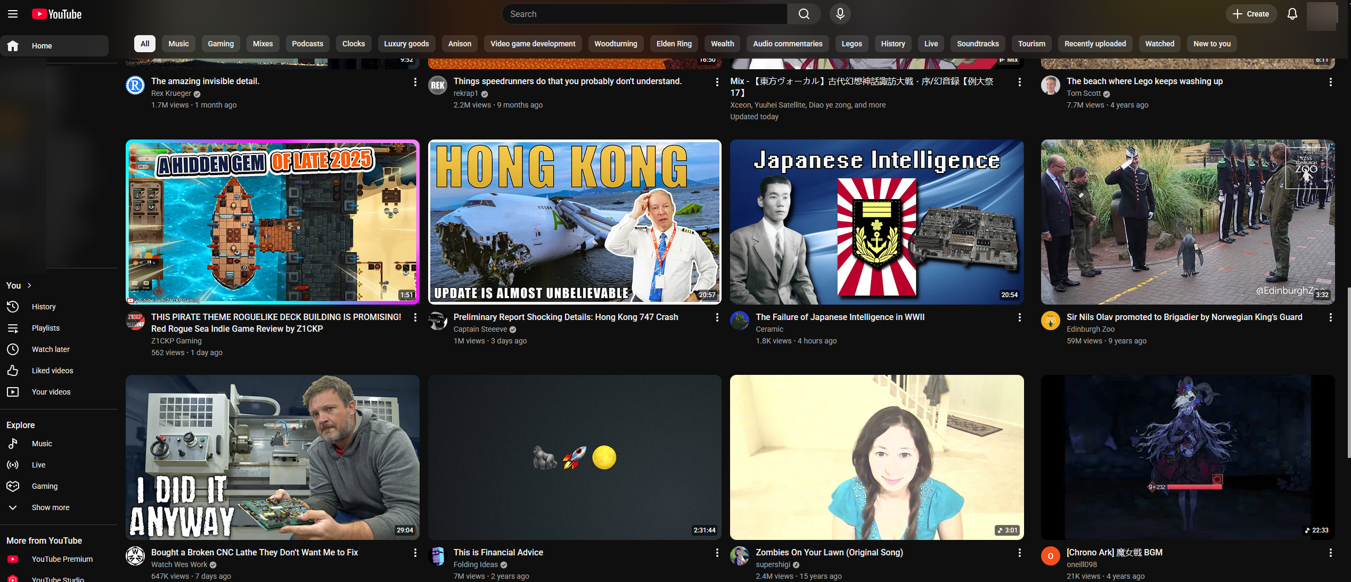
Task: Open Rex Krueger channel avatar
Action: [x=135, y=86]
